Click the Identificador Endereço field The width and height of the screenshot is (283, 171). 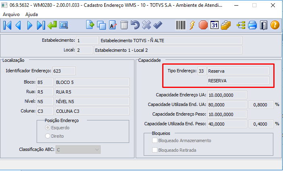64,71
